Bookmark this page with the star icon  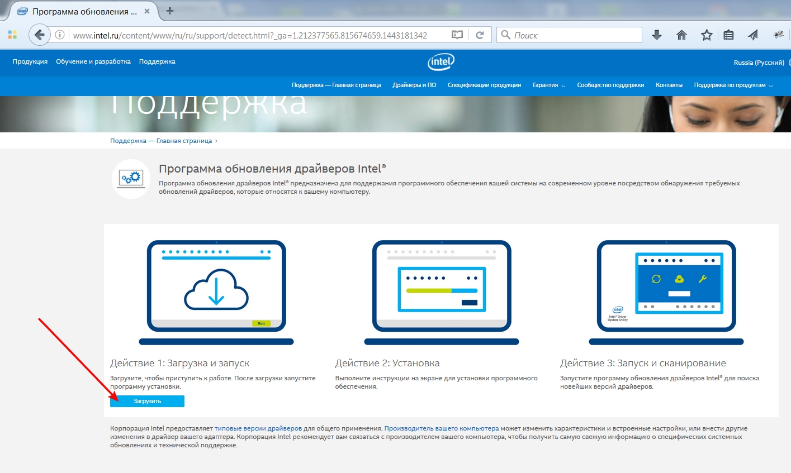point(707,35)
